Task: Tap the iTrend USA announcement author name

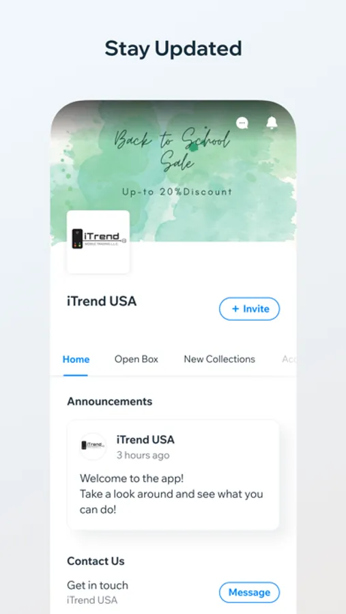Action: 145,440
